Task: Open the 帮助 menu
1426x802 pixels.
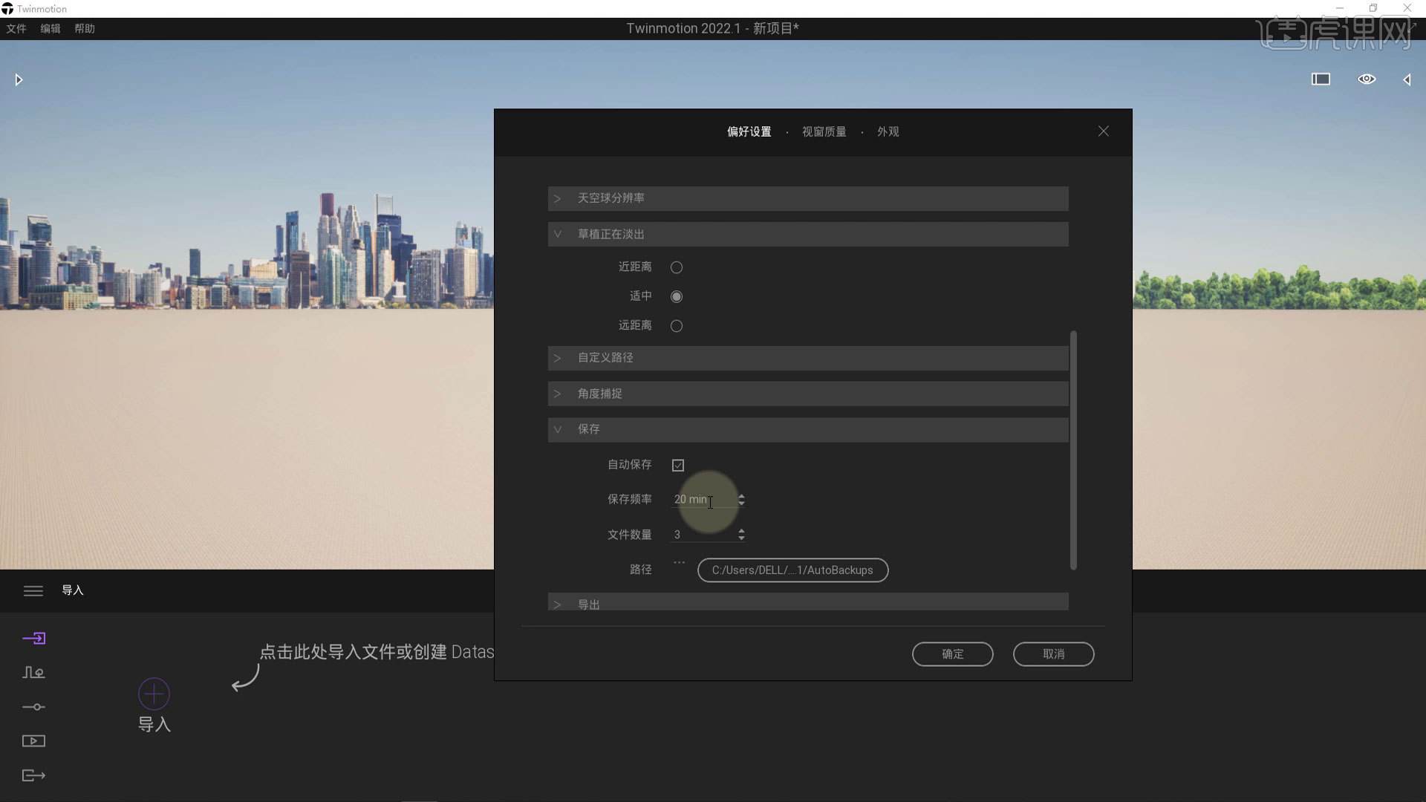Action: 85,29
